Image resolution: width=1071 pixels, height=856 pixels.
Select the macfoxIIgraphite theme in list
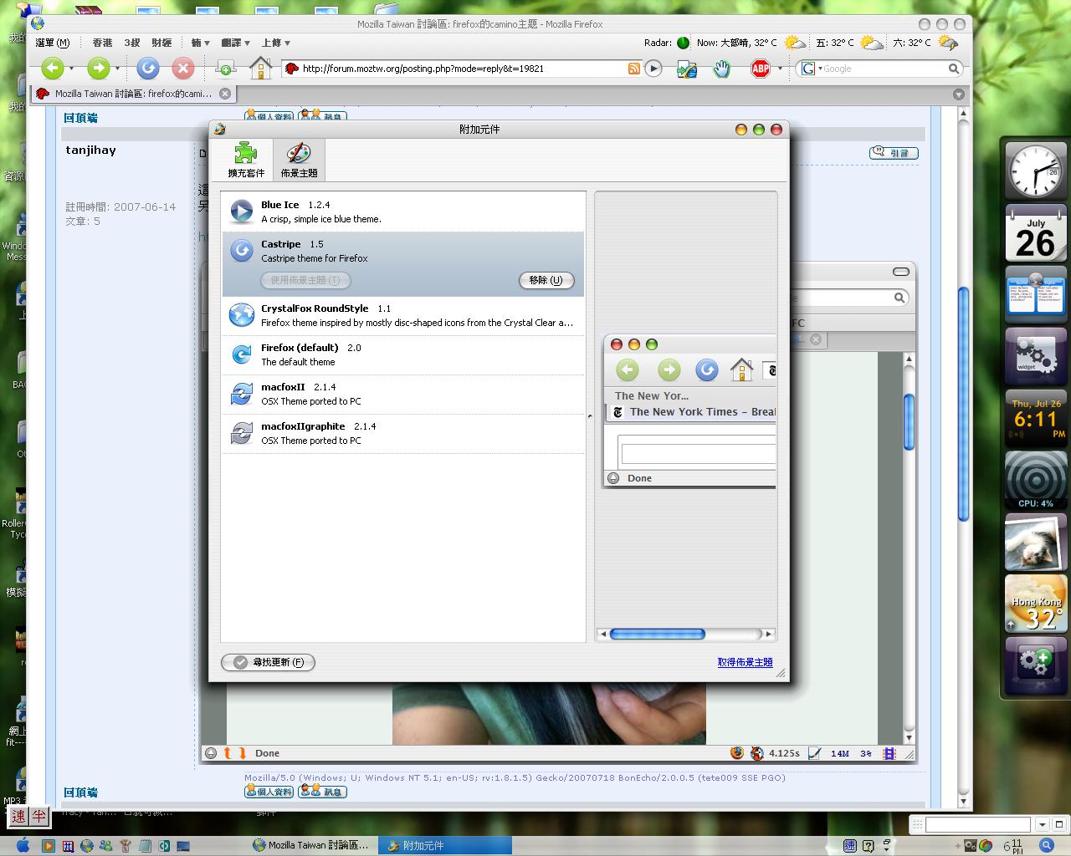pos(402,433)
